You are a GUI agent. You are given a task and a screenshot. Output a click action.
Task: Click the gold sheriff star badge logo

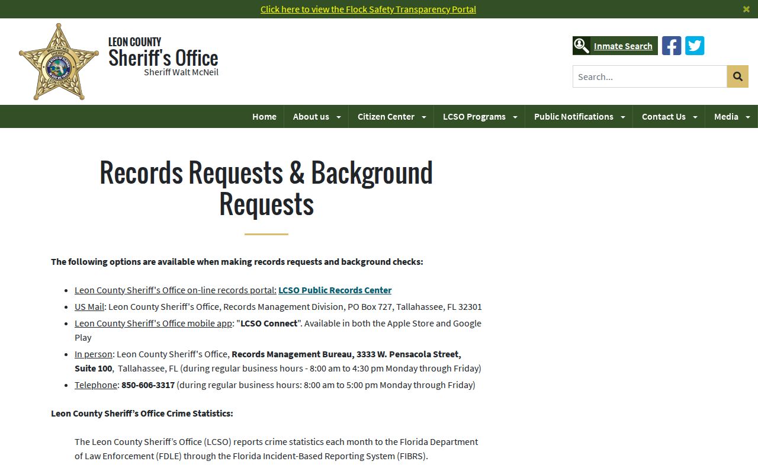pyautogui.click(x=59, y=62)
